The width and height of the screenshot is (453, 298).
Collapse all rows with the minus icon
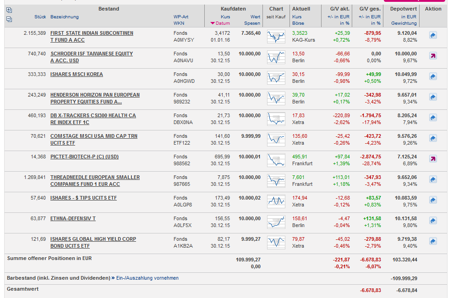coord(9,19)
